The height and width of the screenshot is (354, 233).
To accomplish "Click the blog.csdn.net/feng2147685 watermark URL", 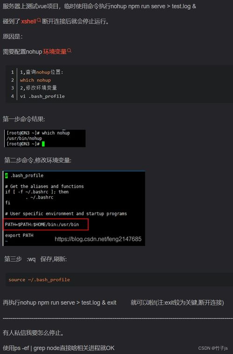I will click(98, 239).
